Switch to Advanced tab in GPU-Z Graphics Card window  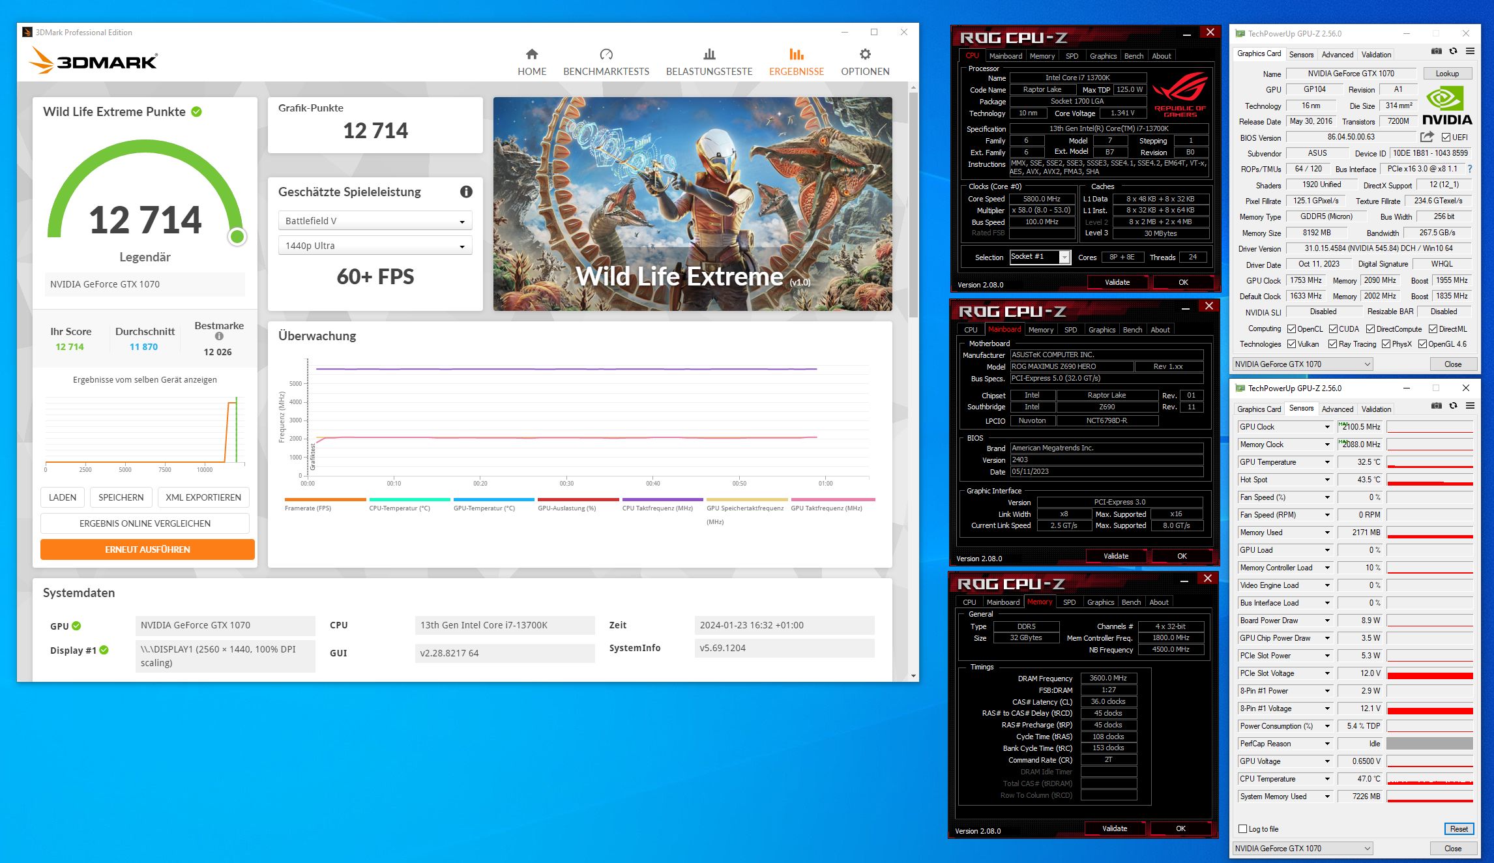(1338, 55)
